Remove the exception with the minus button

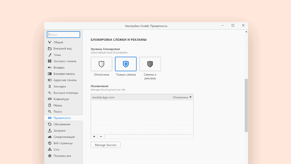pyautogui.click(x=101, y=137)
